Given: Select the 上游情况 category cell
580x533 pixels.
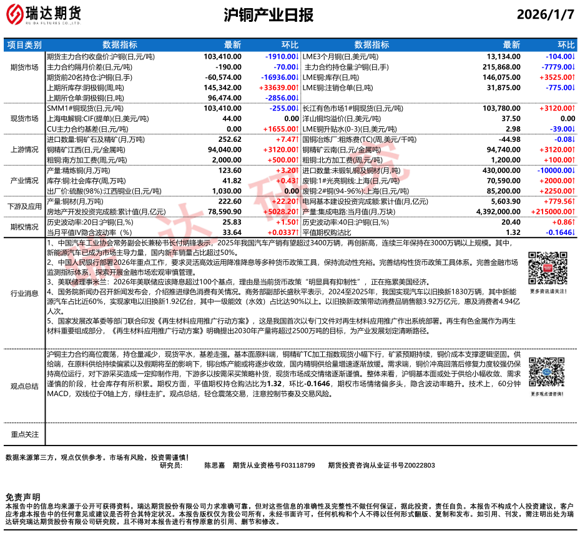Looking at the screenshot, I should 24,150.
